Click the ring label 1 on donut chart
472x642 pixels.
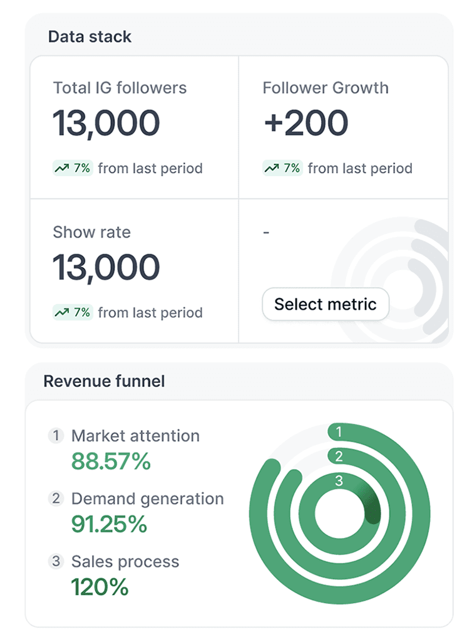(339, 431)
